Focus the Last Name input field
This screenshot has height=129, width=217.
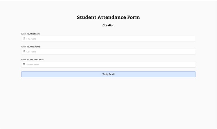(108, 52)
